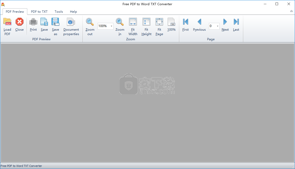Fit whole page in view
295x169 pixels.
click(159, 27)
